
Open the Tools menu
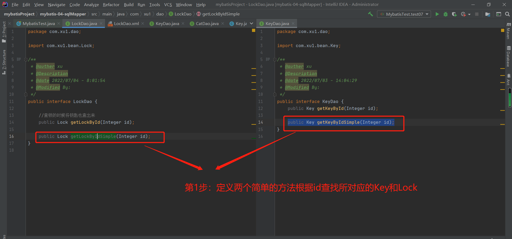(154, 5)
